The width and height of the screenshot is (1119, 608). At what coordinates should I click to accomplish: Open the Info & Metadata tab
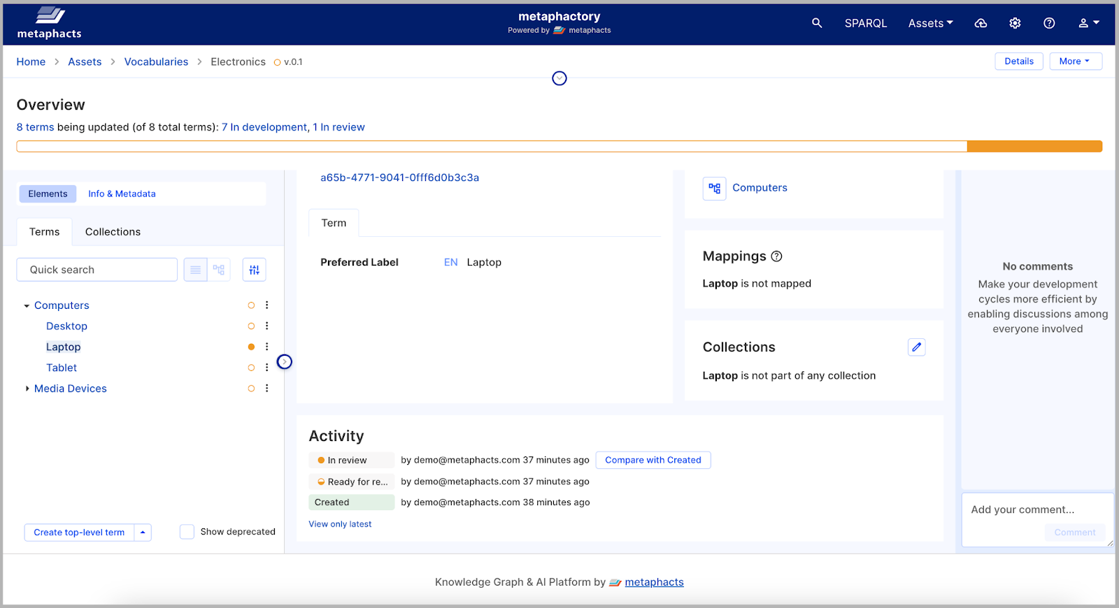point(122,194)
